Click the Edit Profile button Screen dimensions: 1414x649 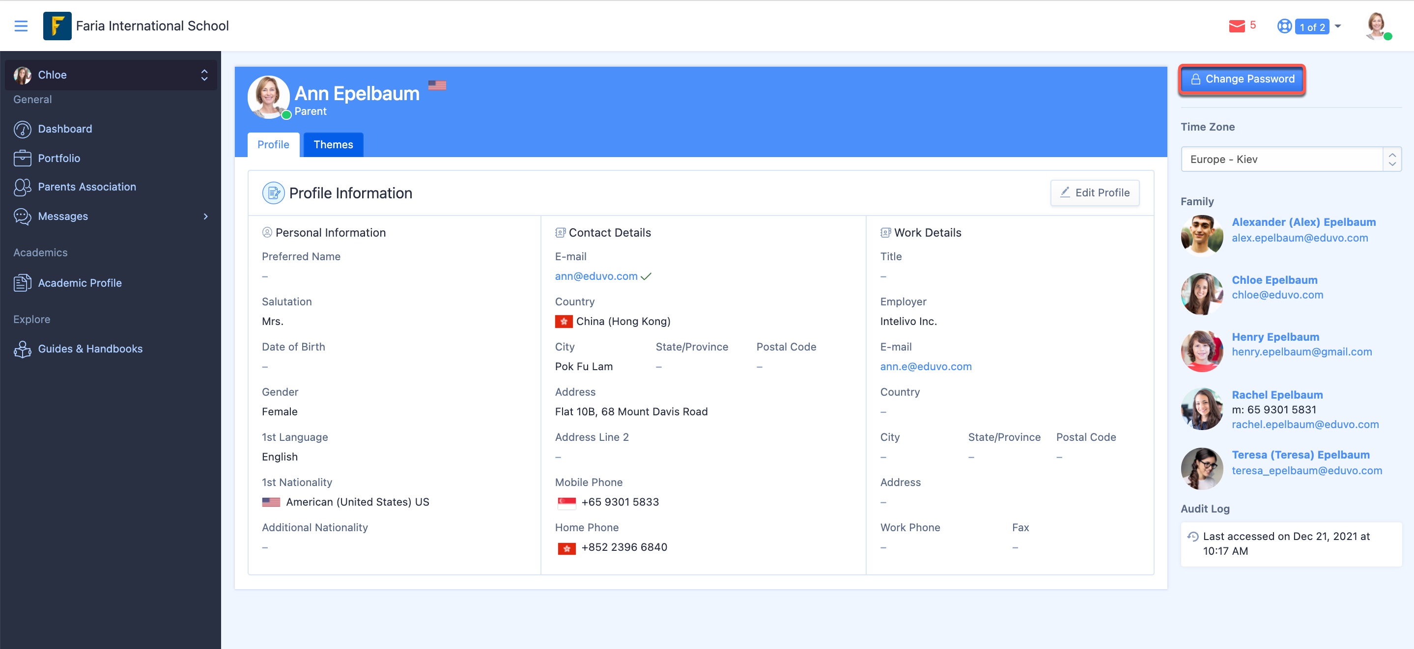(1095, 193)
